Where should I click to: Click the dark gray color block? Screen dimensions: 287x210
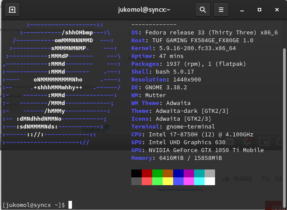point(137,181)
